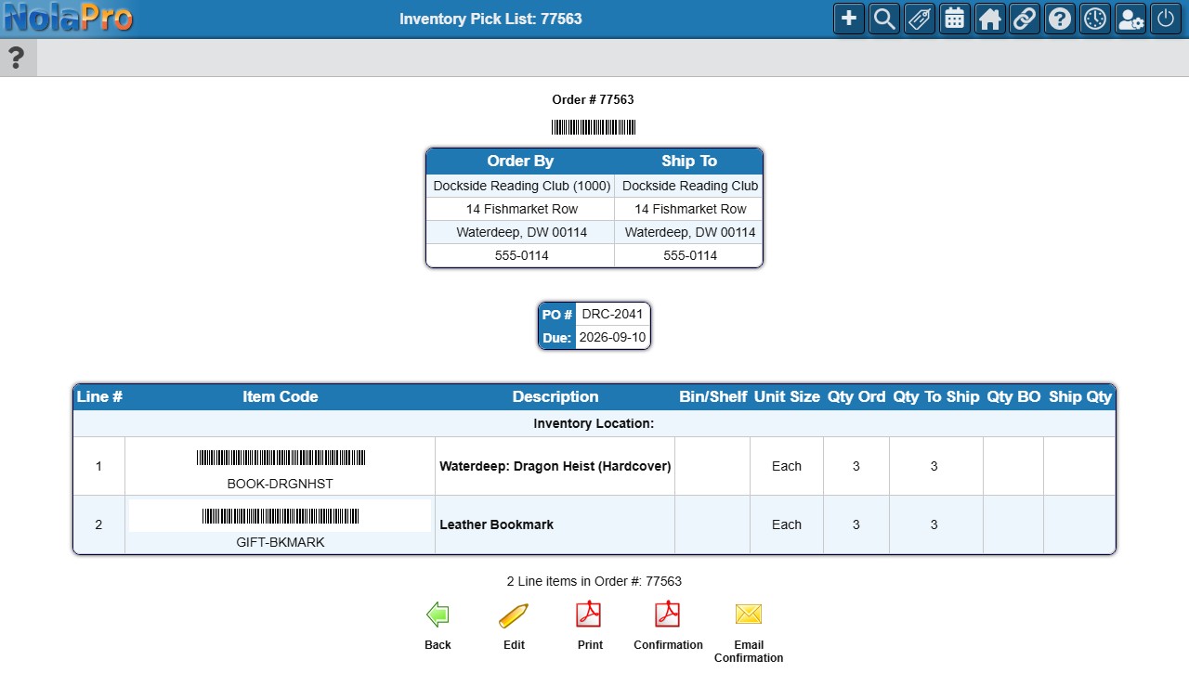Viewport: 1189px width, 673px height.
Task: Open the circled question mark help icon
Action: click(1060, 19)
